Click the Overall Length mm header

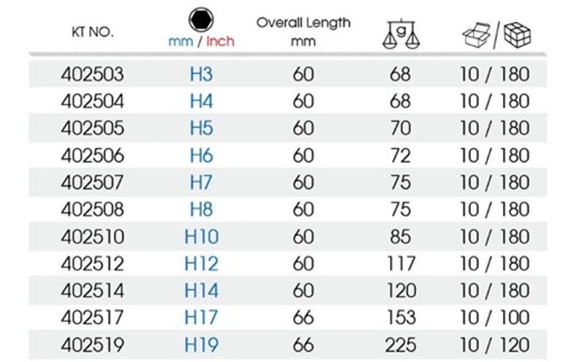(x=303, y=31)
